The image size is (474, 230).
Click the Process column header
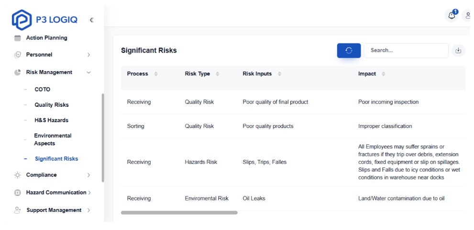(x=138, y=74)
